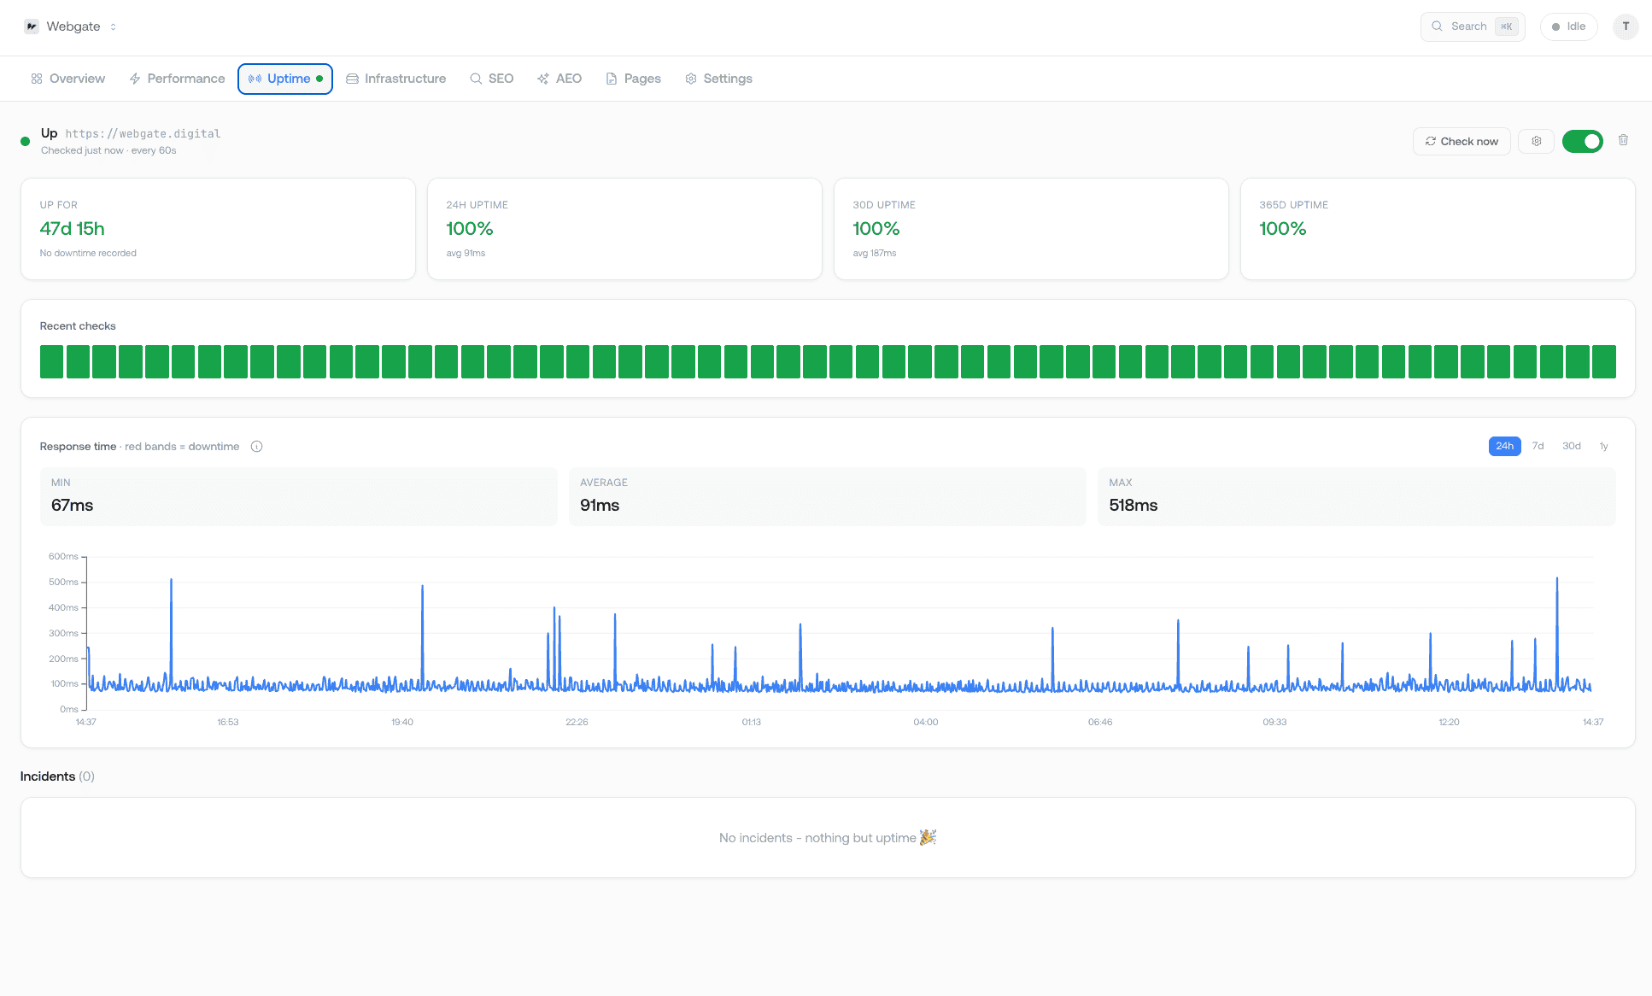Select the 1y time range
Image resolution: width=1652 pixels, height=996 pixels.
click(x=1603, y=446)
